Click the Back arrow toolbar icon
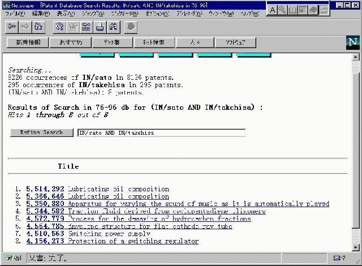The image size is (362, 266). (x=11, y=26)
